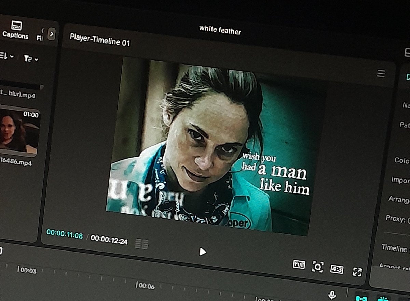The image size is (410, 301).
Task: Click the 00:03 timeline ruler mark
Action: [27, 271]
